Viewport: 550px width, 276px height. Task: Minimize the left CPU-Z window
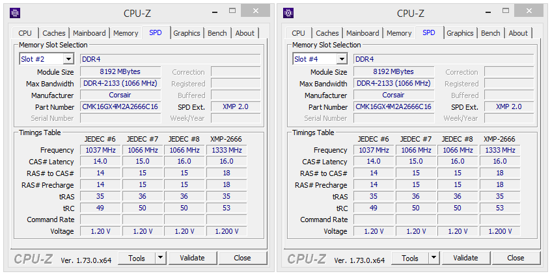(215, 11)
